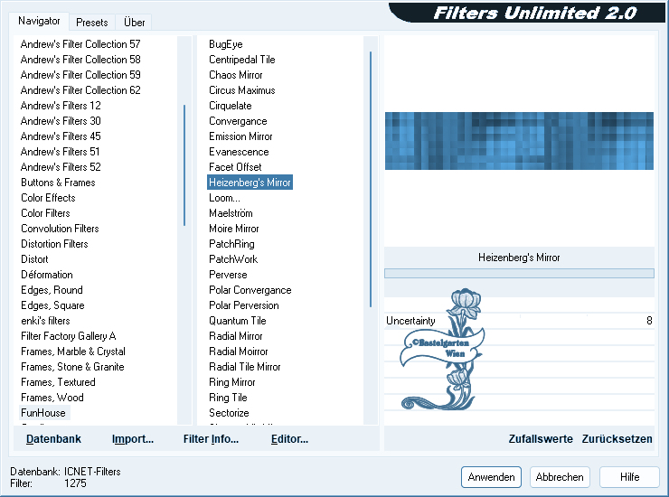This screenshot has width=669, height=497.
Task: Choose the Maelström filter
Action: click(231, 213)
